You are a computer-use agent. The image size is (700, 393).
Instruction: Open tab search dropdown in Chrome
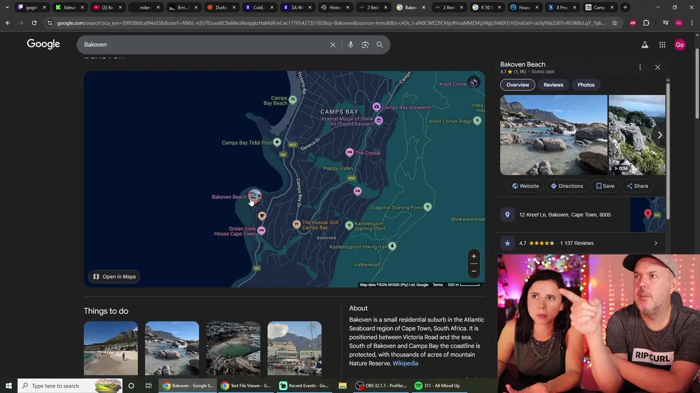7,8
